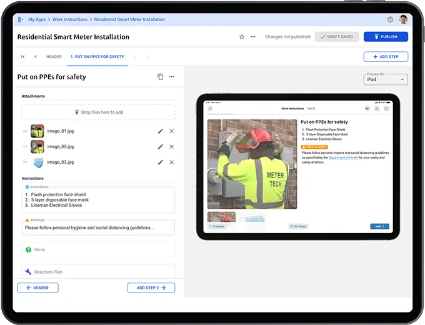Open the title more options ellipsis

[253, 37]
